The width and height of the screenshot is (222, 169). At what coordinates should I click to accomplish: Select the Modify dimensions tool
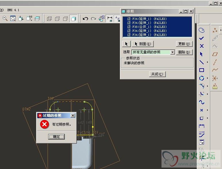[202, 134]
